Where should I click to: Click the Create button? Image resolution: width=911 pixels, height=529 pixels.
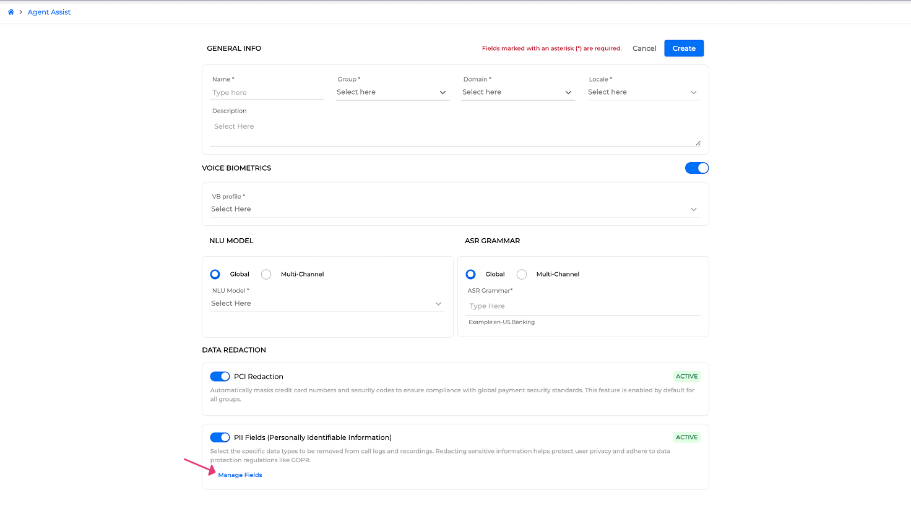pos(684,48)
